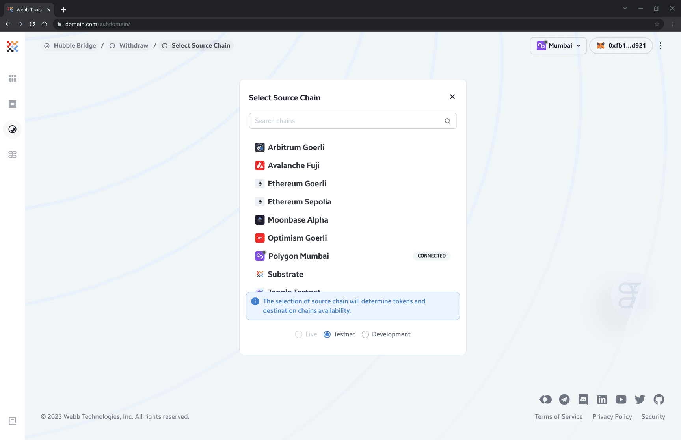Image resolution: width=681 pixels, height=440 pixels.
Task: Open the Twitter footer icon
Action: click(x=640, y=399)
